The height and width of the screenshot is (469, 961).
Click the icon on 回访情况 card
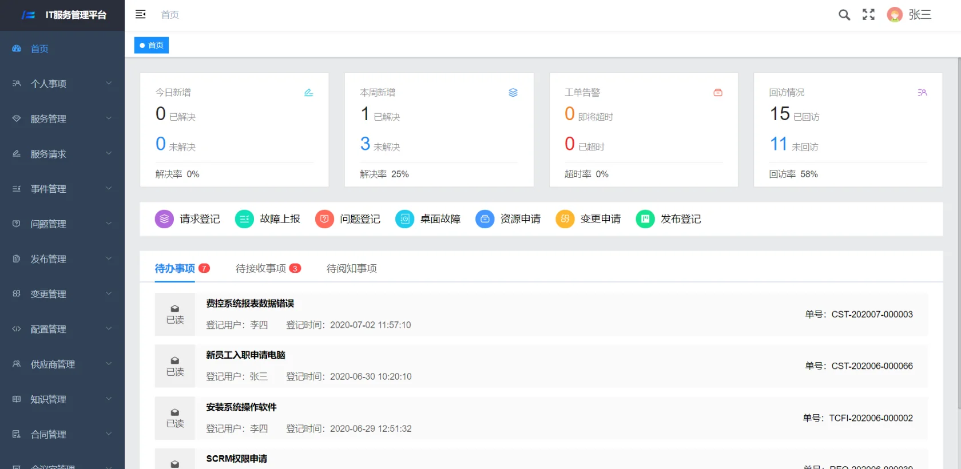point(922,93)
